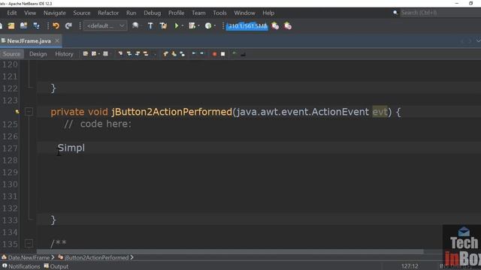This screenshot has width=481, height=270.
Task: Close the NewJFrame.java tab
Action: click(x=57, y=40)
